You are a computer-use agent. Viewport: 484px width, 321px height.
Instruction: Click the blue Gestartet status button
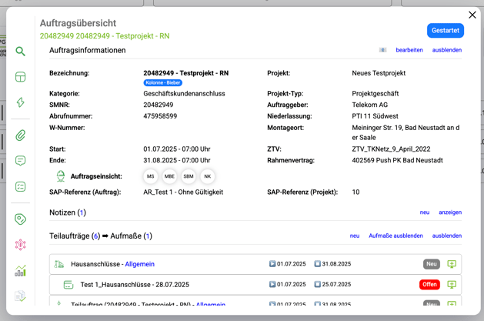pos(446,31)
